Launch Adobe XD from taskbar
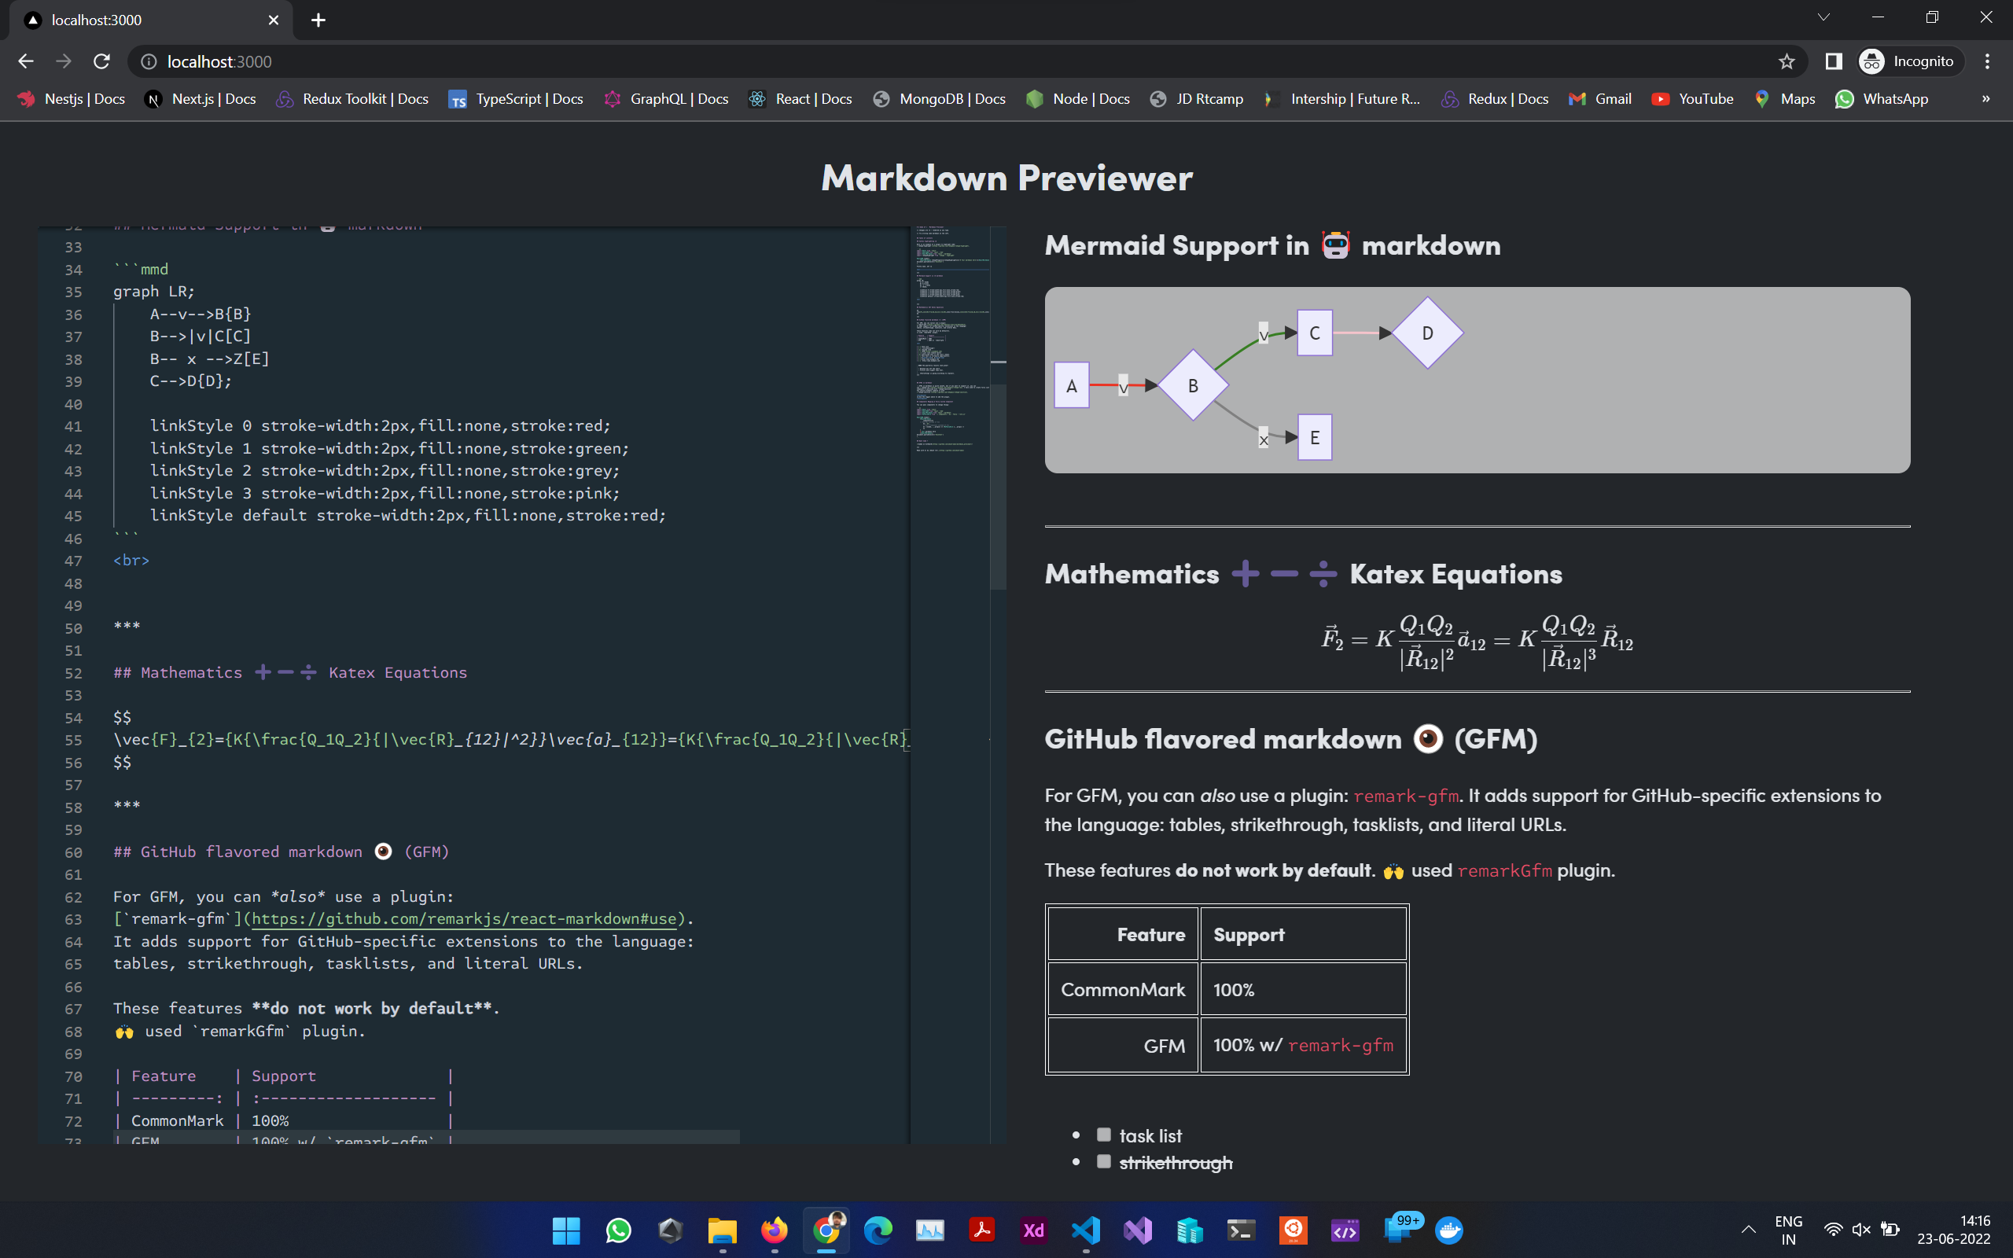The height and width of the screenshot is (1258, 2013). click(1033, 1230)
